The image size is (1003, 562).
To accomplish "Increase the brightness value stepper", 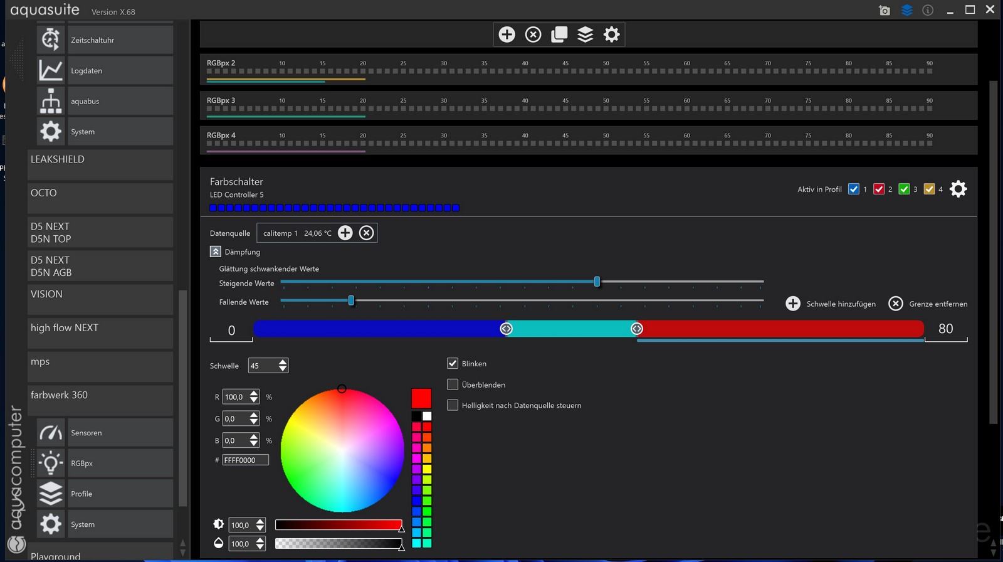I will coord(260,521).
